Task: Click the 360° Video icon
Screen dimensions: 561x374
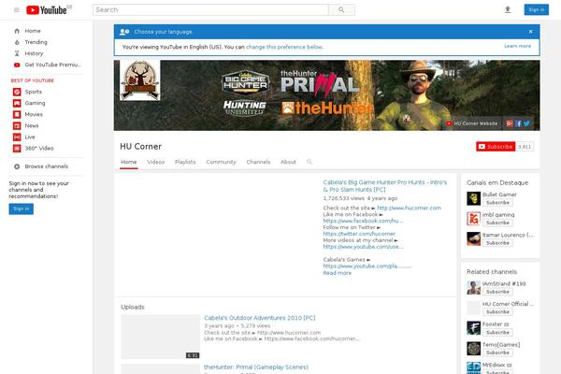Action: point(17,148)
